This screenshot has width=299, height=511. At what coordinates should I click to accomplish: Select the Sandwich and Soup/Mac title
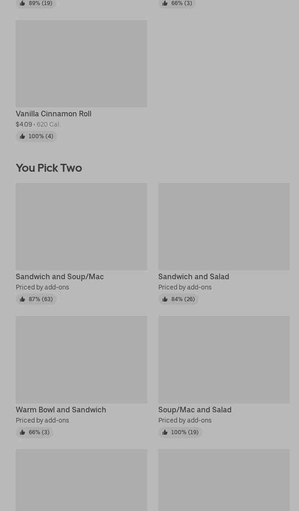click(59, 276)
